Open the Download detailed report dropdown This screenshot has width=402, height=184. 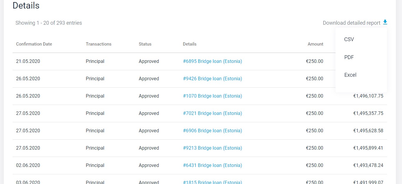tap(351, 23)
